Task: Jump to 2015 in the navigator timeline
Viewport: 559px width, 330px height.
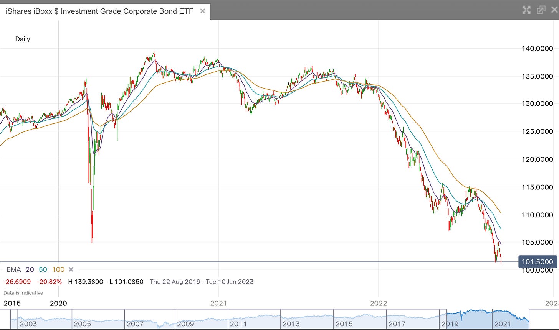Action: click(x=344, y=324)
